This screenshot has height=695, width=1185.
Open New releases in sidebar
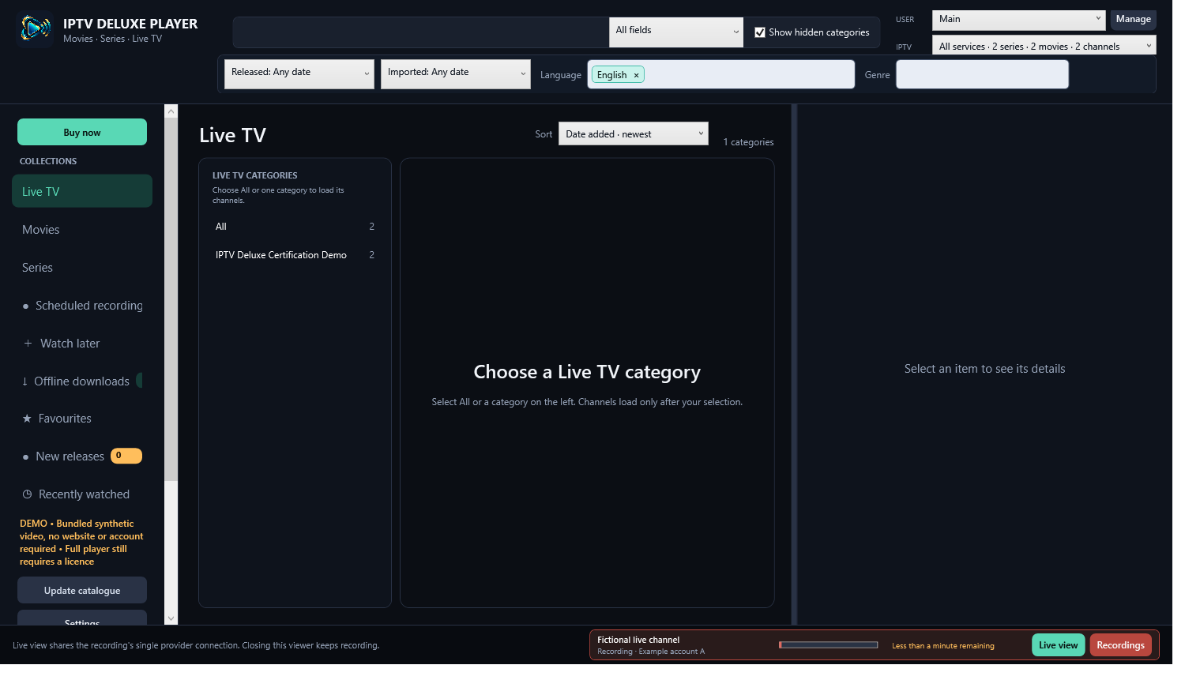click(82, 456)
